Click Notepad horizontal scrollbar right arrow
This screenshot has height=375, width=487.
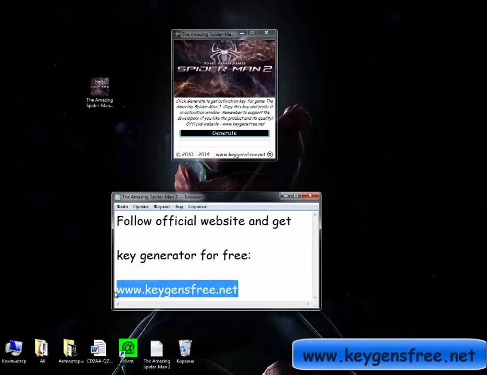308,304
